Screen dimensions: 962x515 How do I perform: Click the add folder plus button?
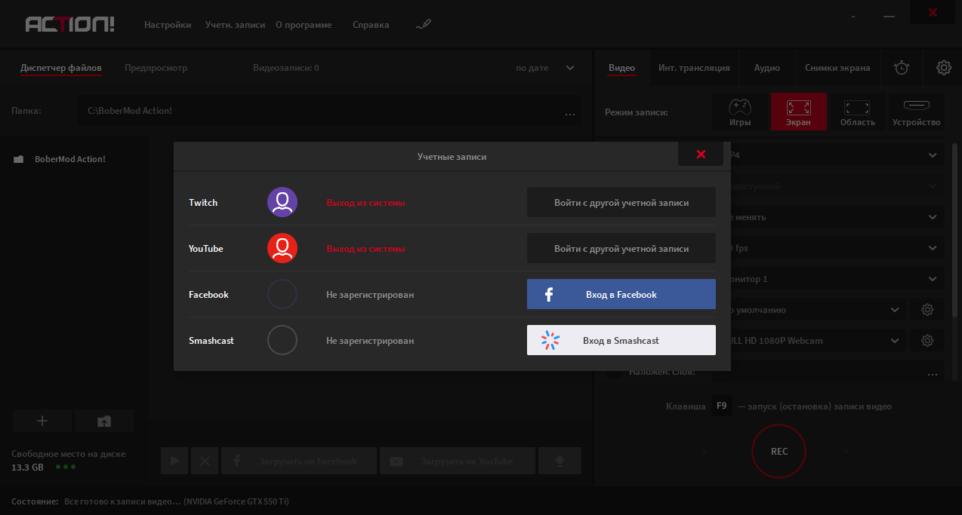[x=42, y=421]
